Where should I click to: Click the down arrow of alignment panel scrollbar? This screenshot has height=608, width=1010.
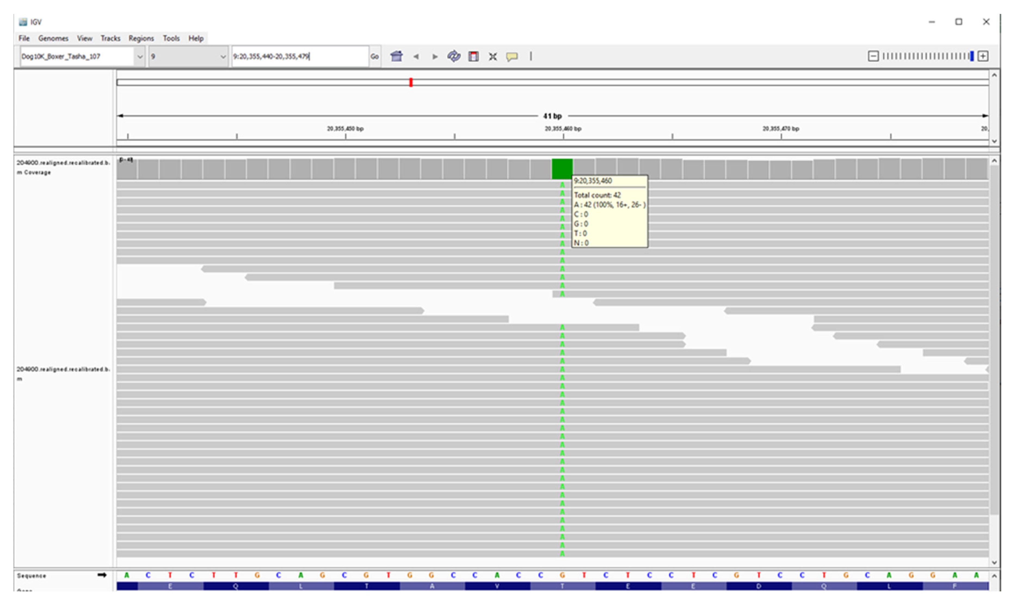[x=994, y=562]
